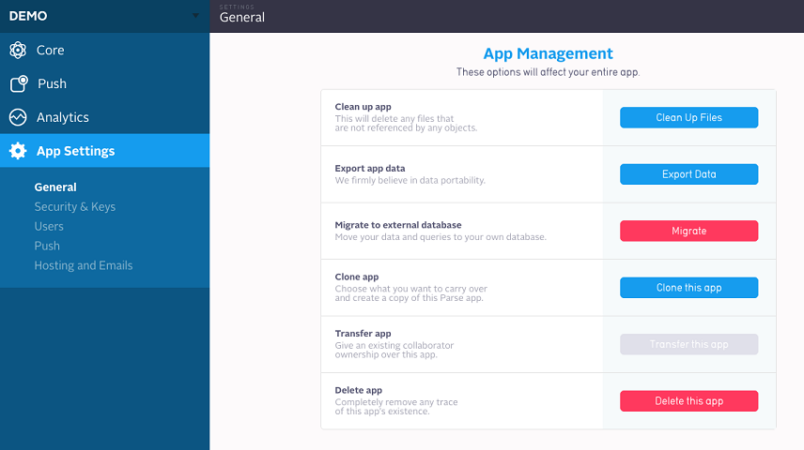Open Push sub-item under App Settings
Viewport: 804px width, 450px height.
pyautogui.click(x=47, y=246)
